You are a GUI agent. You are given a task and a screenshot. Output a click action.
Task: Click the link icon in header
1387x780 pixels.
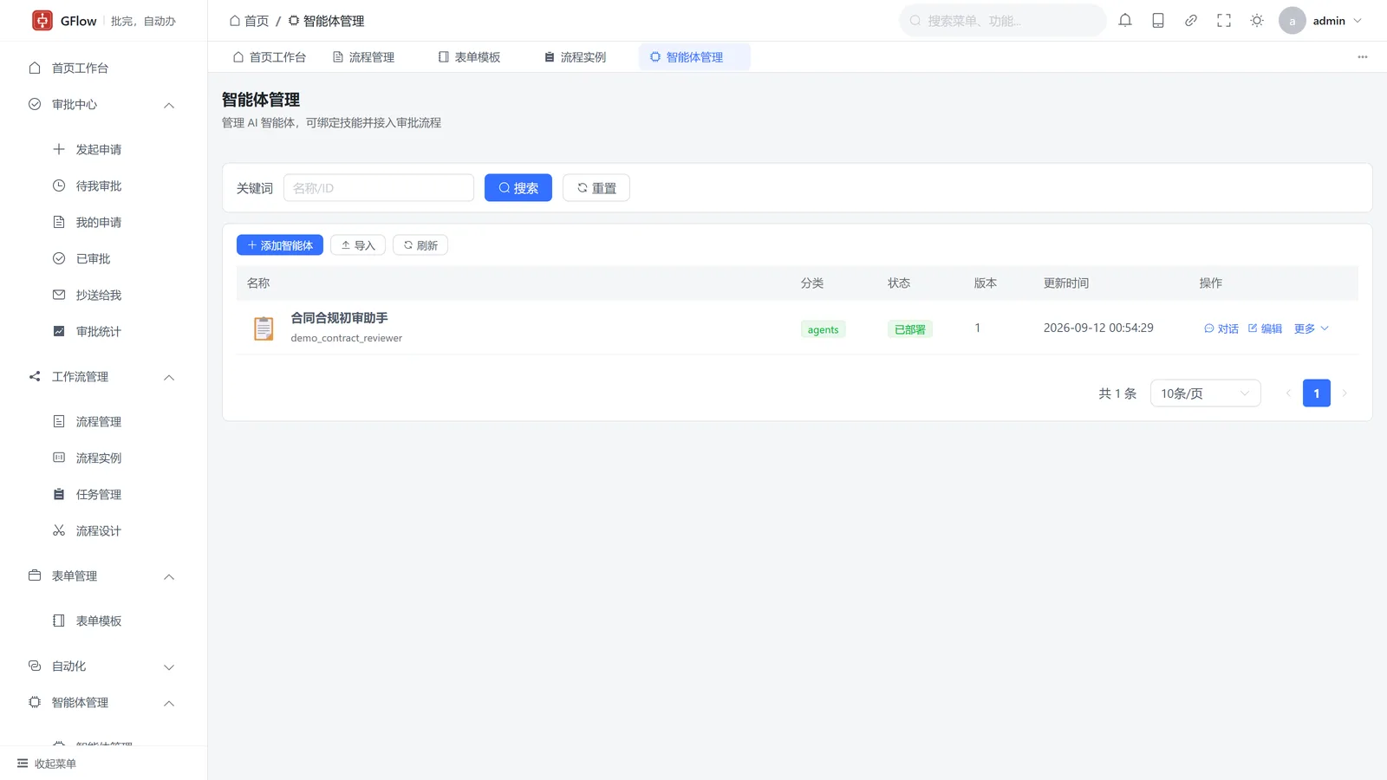(x=1191, y=21)
